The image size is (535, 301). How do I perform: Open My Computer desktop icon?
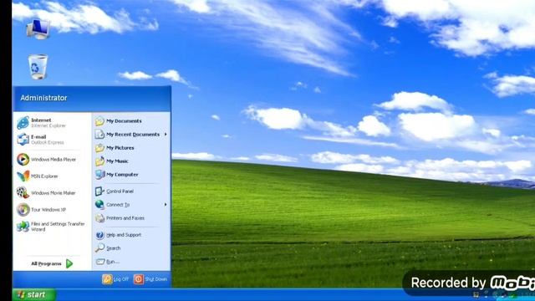click(x=38, y=29)
